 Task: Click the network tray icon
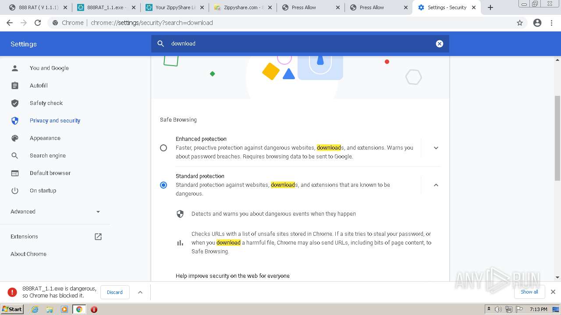(509, 309)
